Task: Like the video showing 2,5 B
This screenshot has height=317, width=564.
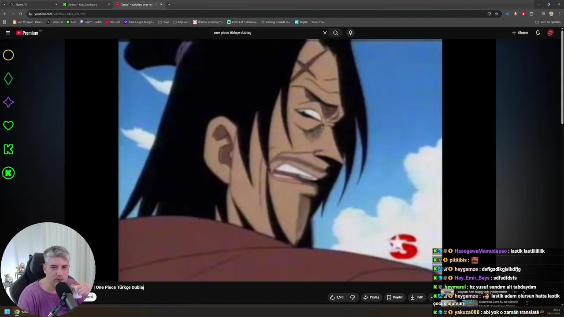Action: click(x=337, y=297)
